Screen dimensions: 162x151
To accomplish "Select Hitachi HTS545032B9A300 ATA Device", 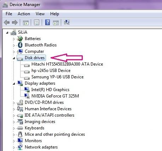I will [67, 64].
